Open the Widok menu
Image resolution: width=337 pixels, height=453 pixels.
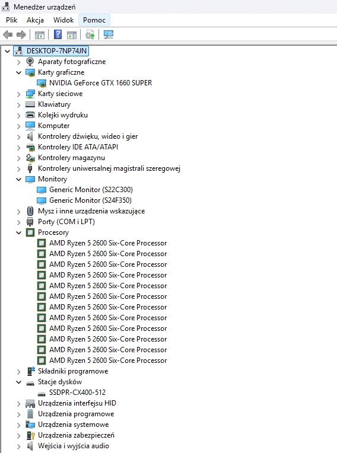(63, 20)
